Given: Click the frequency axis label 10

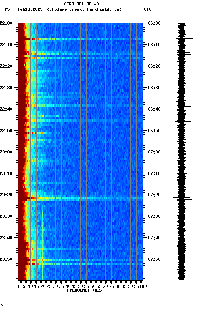Looking at the screenshot, I should pos(30,286).
